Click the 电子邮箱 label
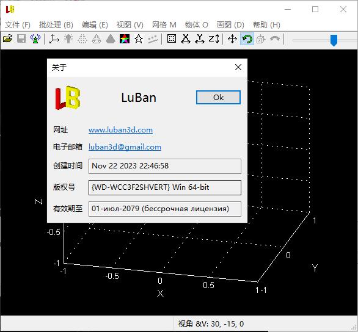This screenshot has width=358, height=332. (x=68, y=147)
